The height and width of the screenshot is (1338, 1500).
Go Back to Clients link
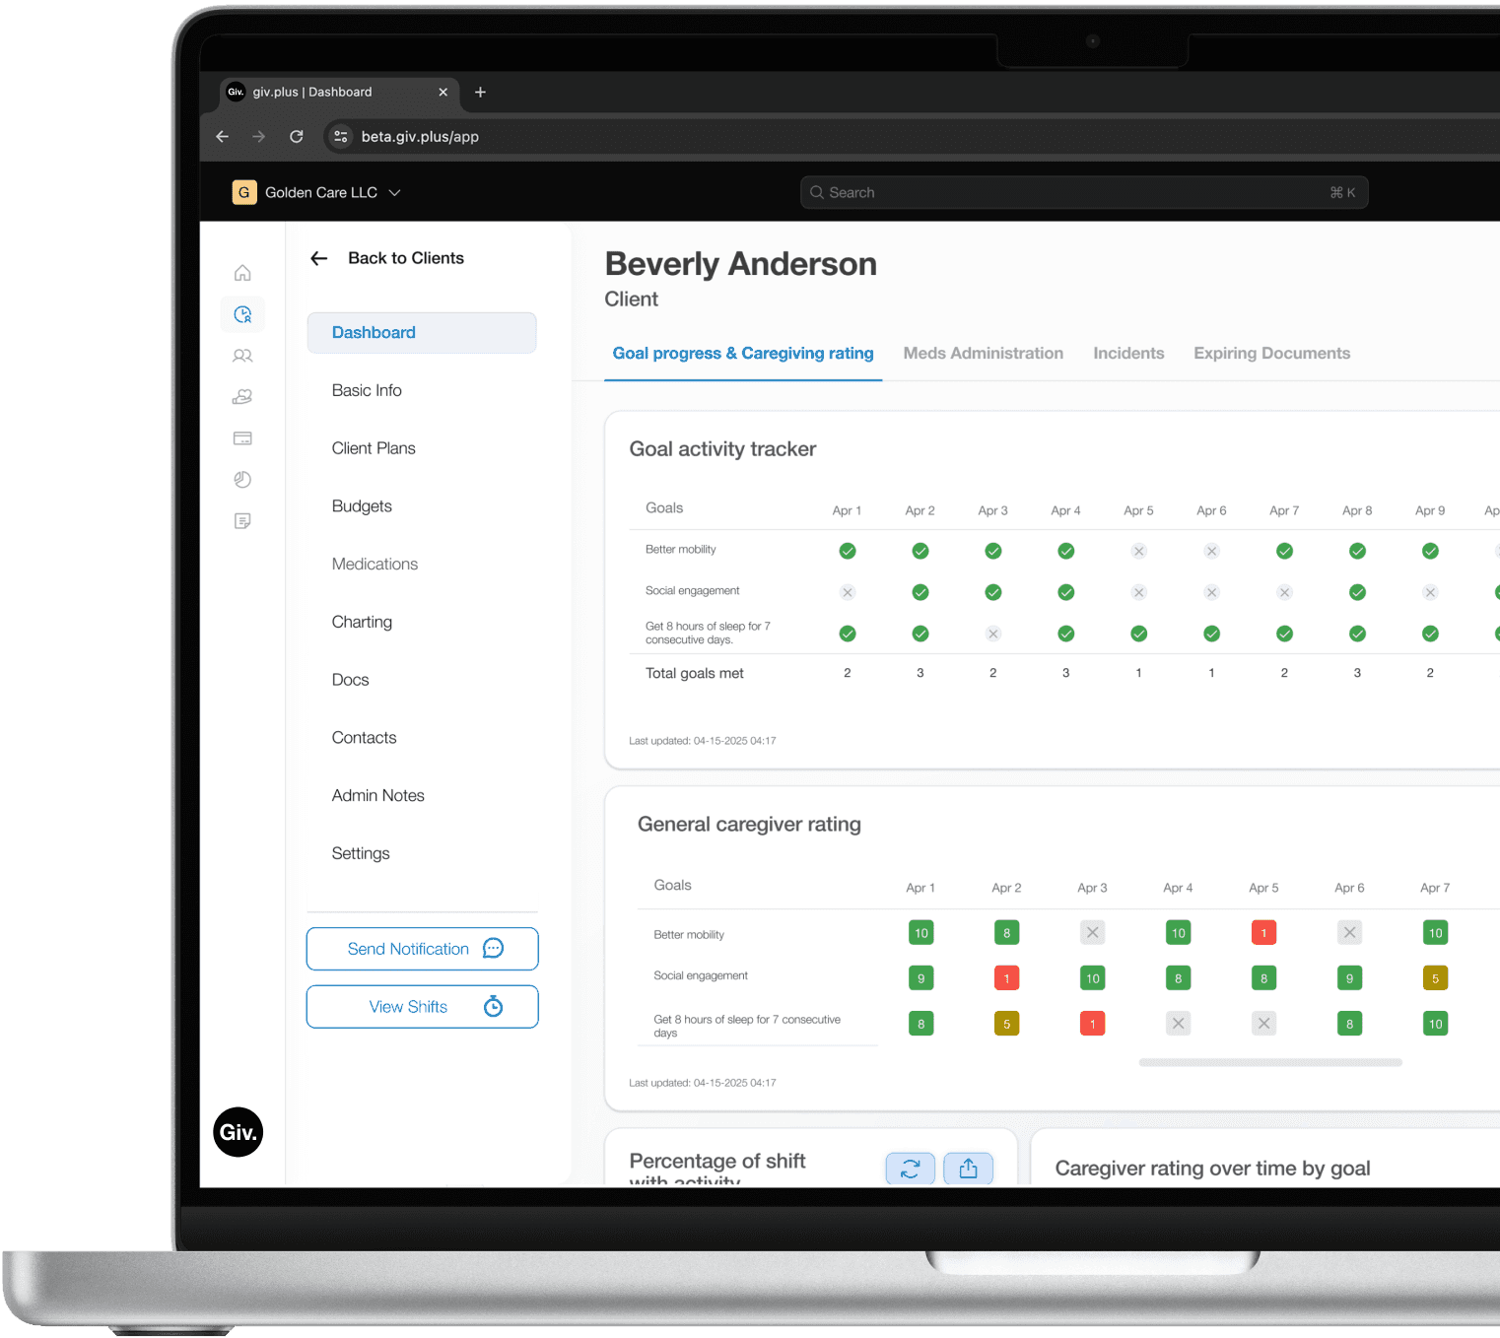pos(406,258)
